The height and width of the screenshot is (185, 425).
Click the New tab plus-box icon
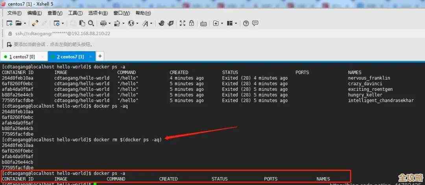[216, 23]
